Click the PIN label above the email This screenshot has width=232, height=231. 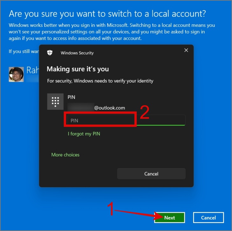pyautogui.click(x=71, y=97)
